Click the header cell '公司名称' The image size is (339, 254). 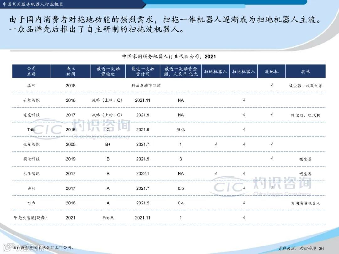pos(31,71)
